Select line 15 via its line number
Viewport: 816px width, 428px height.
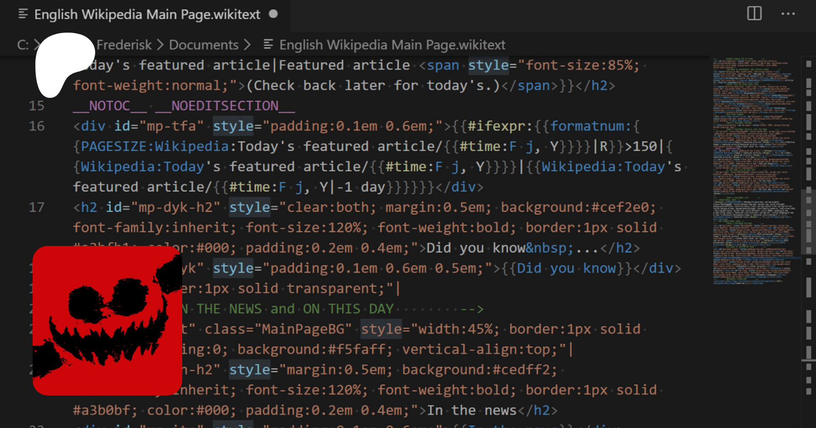coord(37,106)
